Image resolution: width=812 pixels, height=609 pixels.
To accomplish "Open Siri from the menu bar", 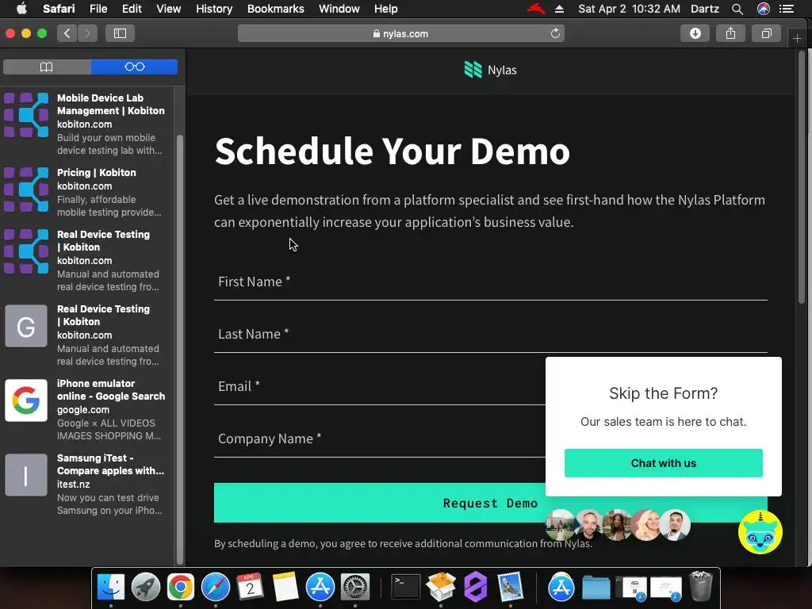I will tap(764, 9).
